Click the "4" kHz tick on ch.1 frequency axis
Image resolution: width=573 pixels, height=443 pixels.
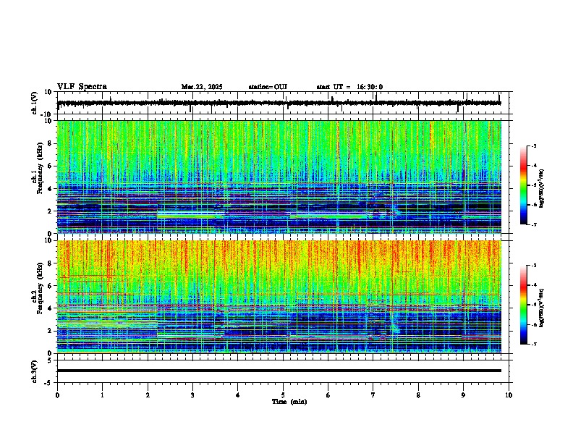(x=50, y=189)
